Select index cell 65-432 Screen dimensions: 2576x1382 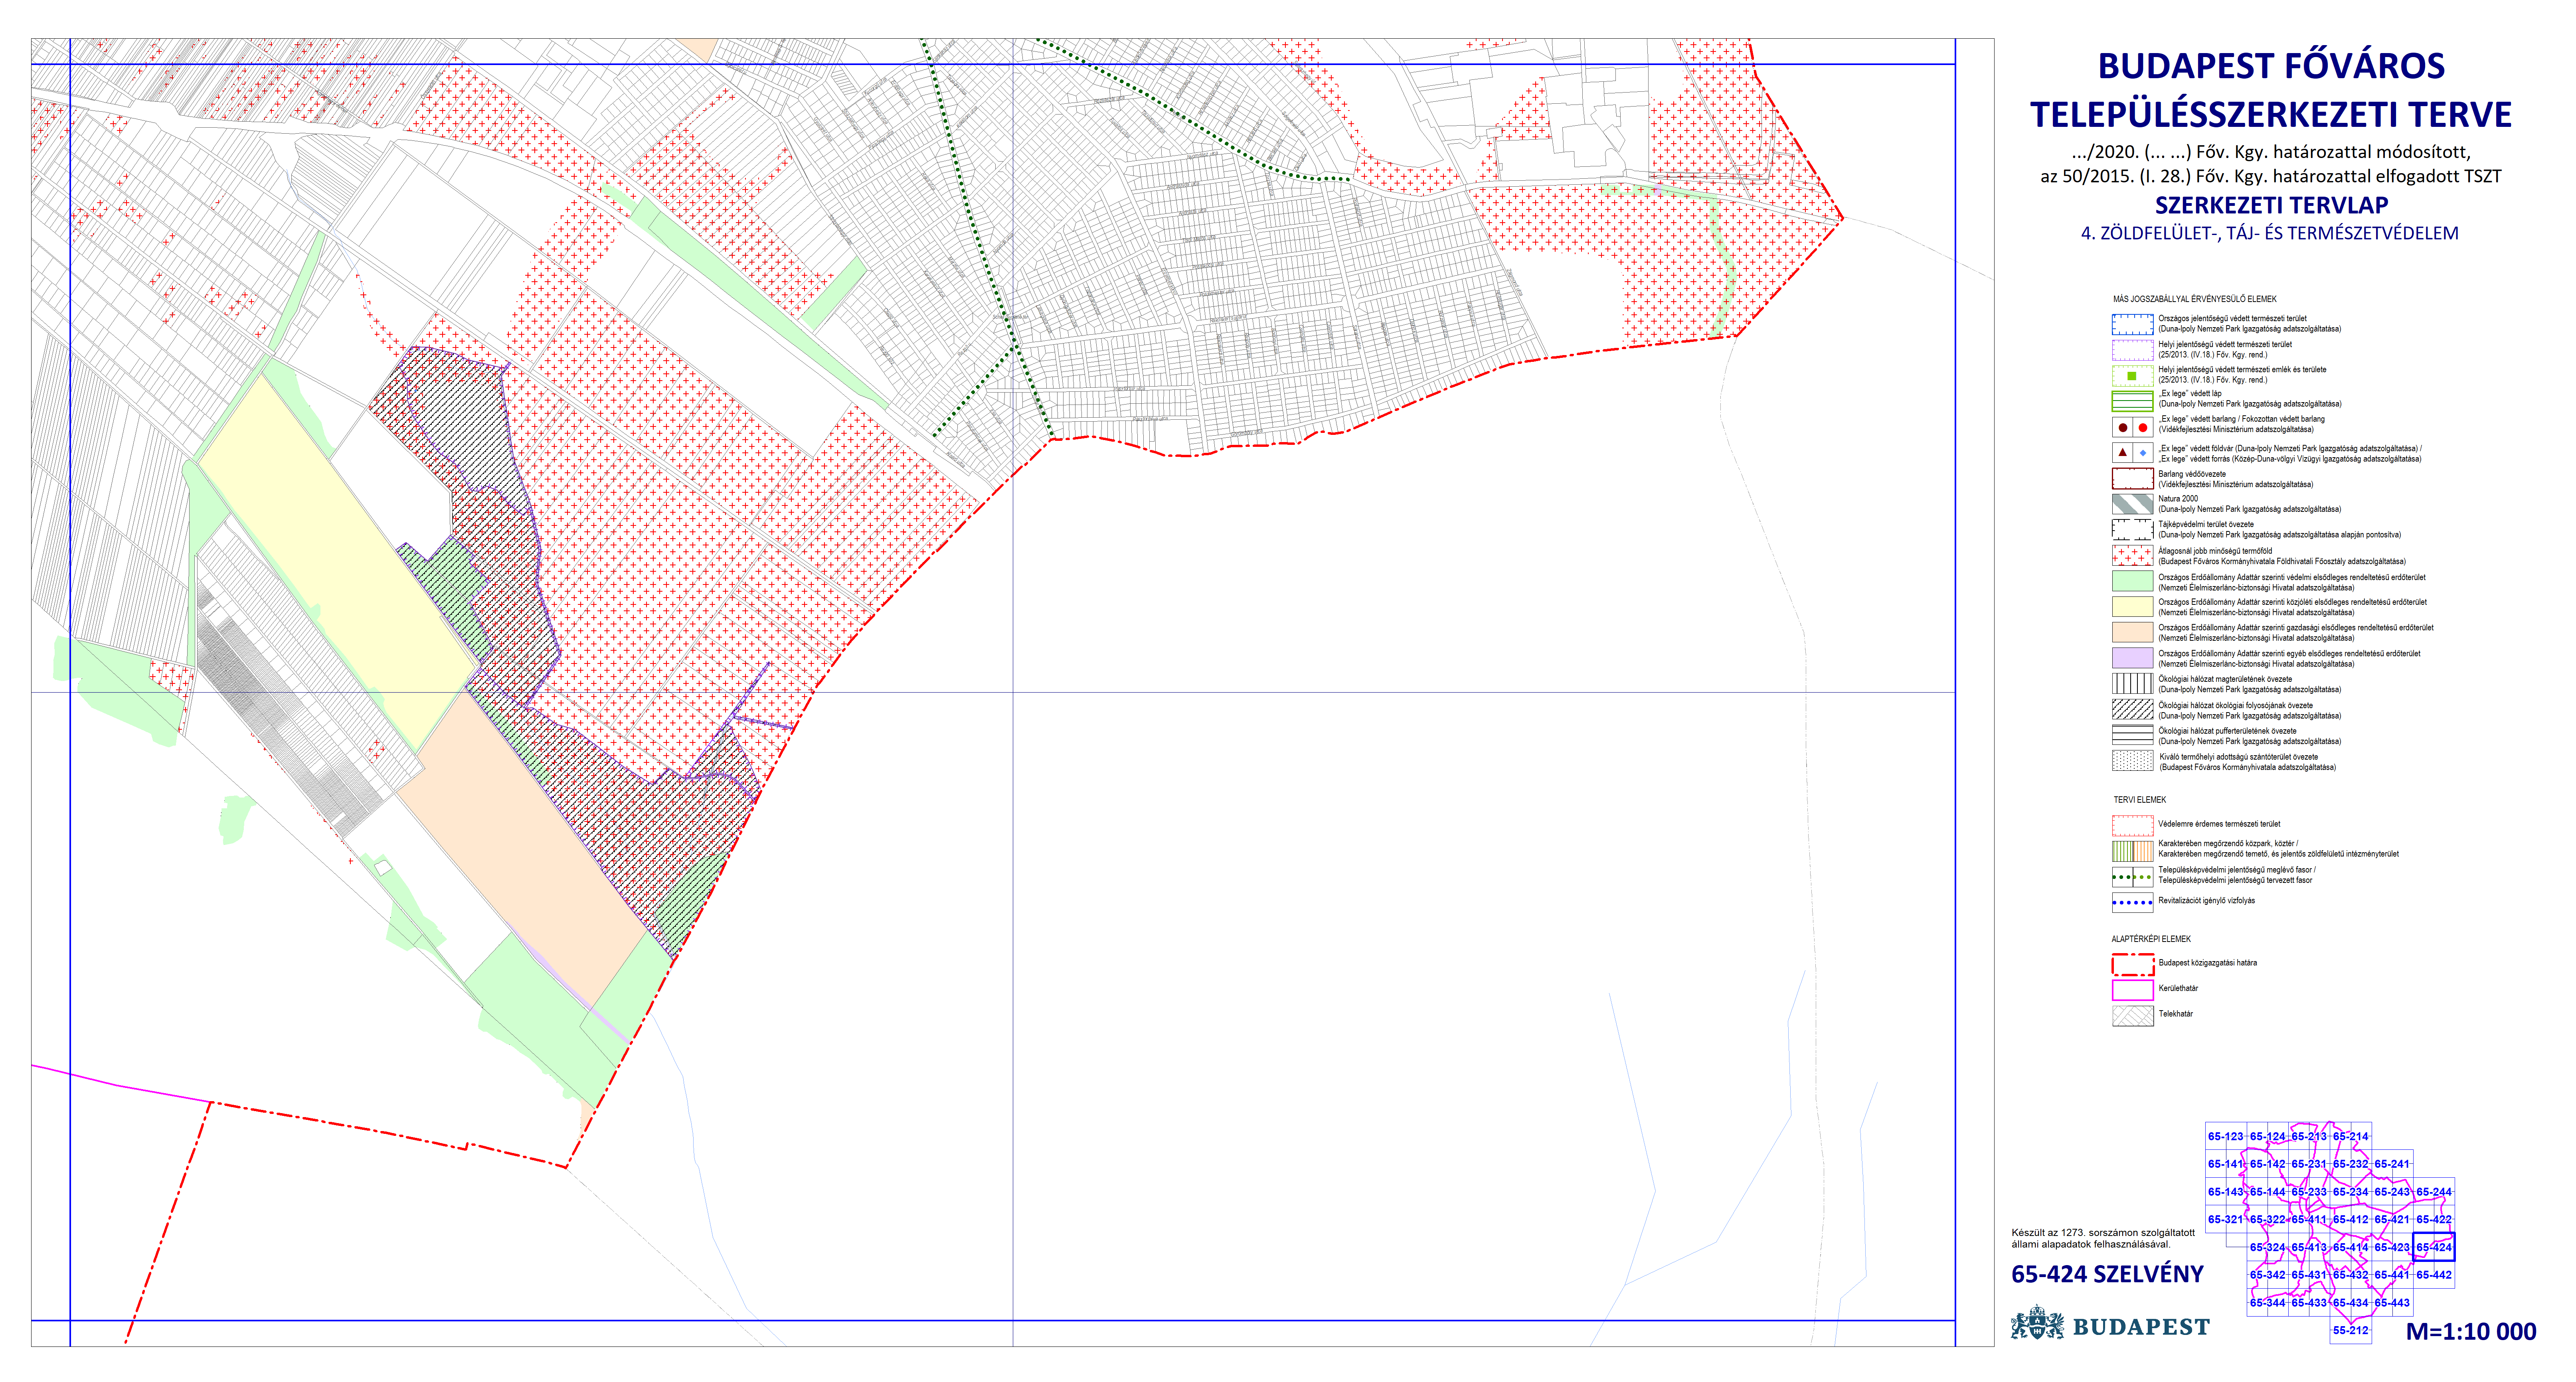tap(2351, 1275)
